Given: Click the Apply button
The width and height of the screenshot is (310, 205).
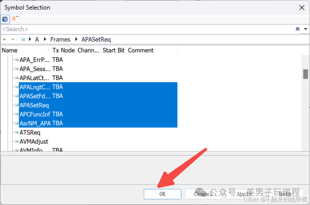Looking at the screenshot, I should click(244, 194).
